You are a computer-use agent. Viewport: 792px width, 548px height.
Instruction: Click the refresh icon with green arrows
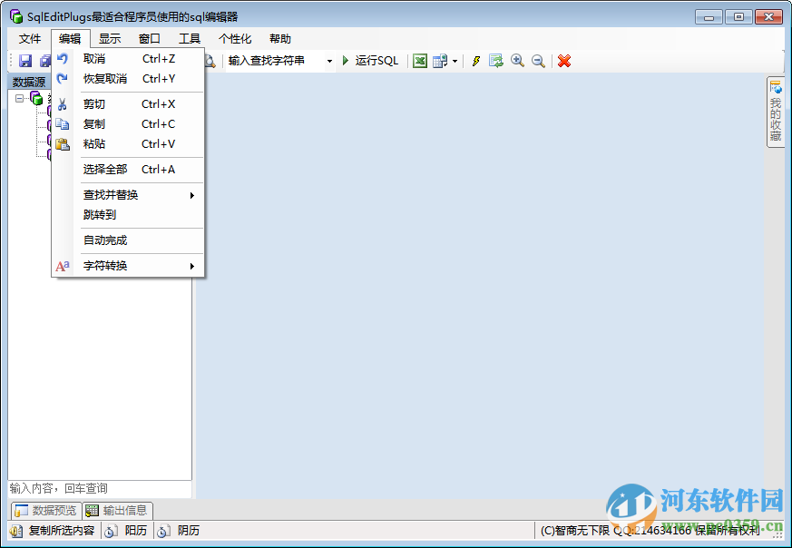(x=496, y=61)
